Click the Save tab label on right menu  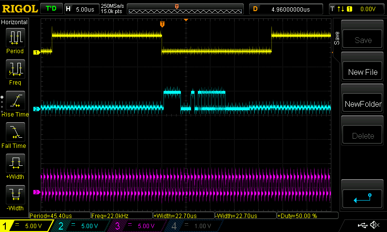337,38
